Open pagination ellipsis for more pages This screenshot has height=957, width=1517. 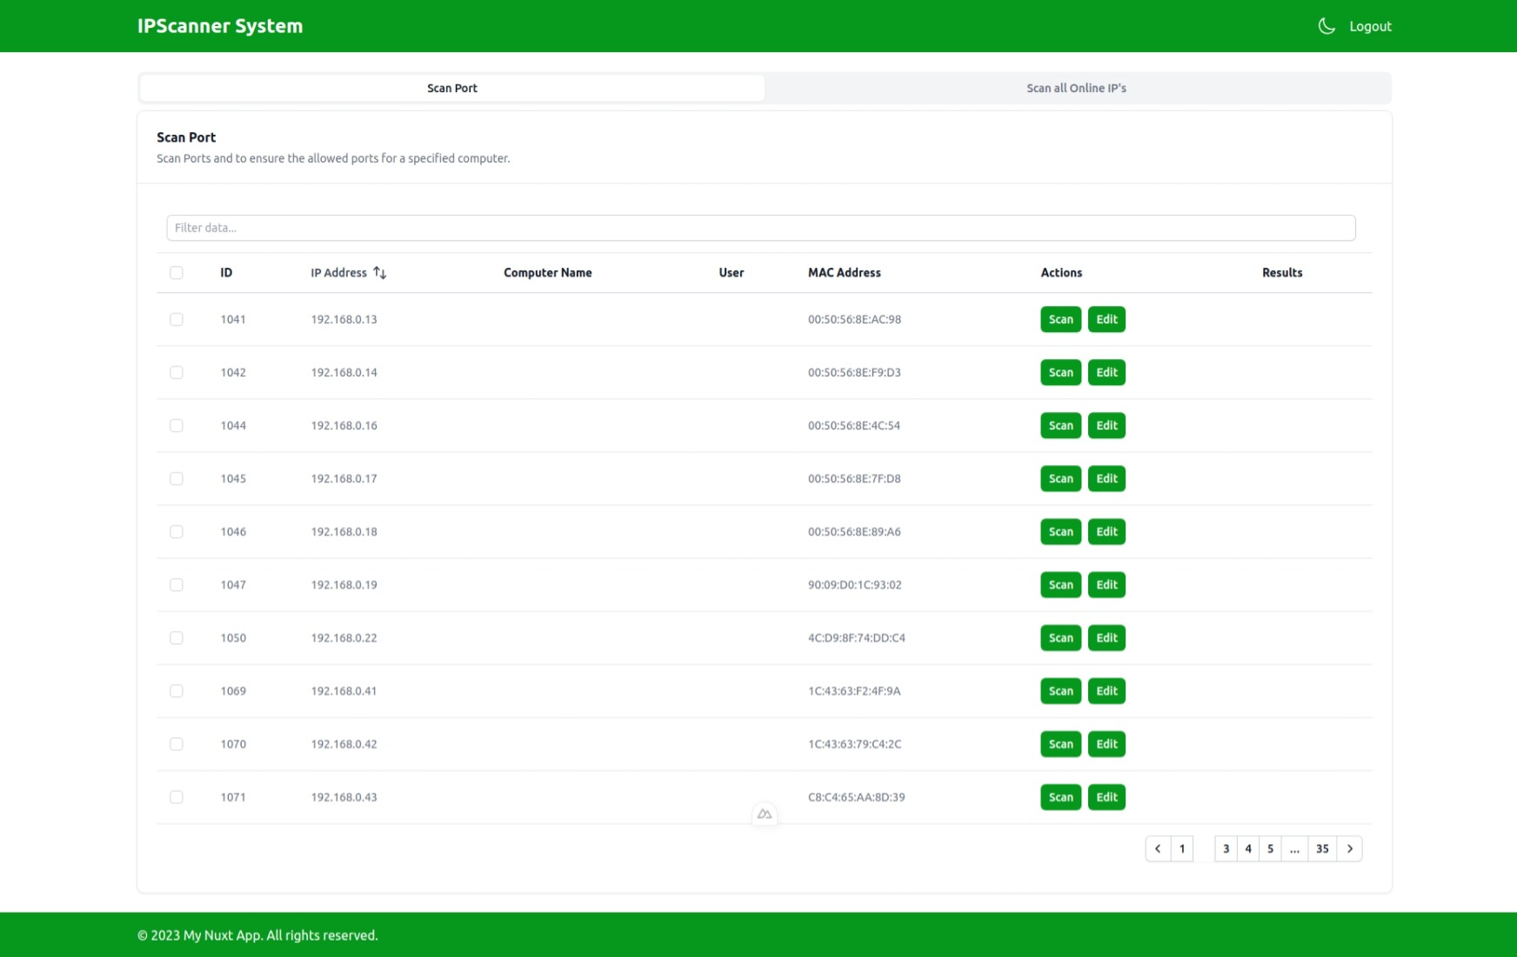coord(1294,848)
